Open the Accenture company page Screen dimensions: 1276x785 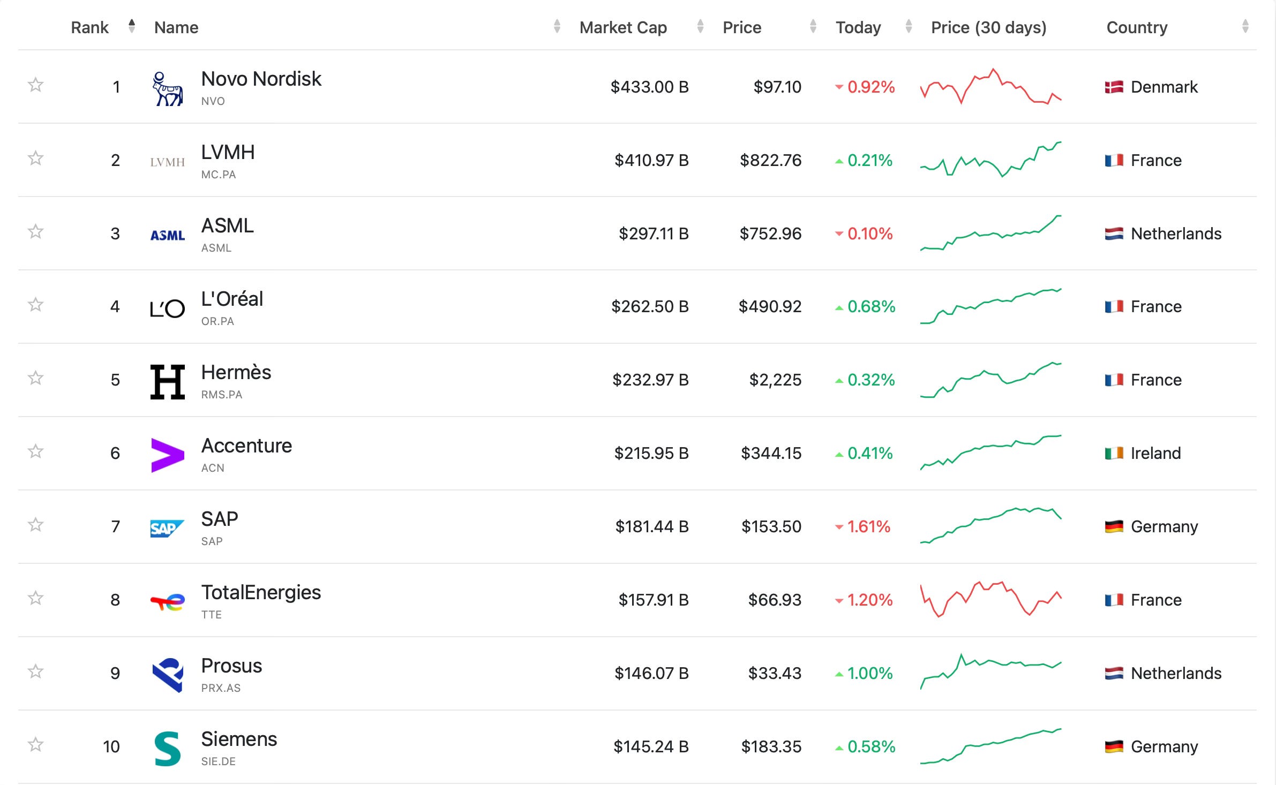(246, 446)
